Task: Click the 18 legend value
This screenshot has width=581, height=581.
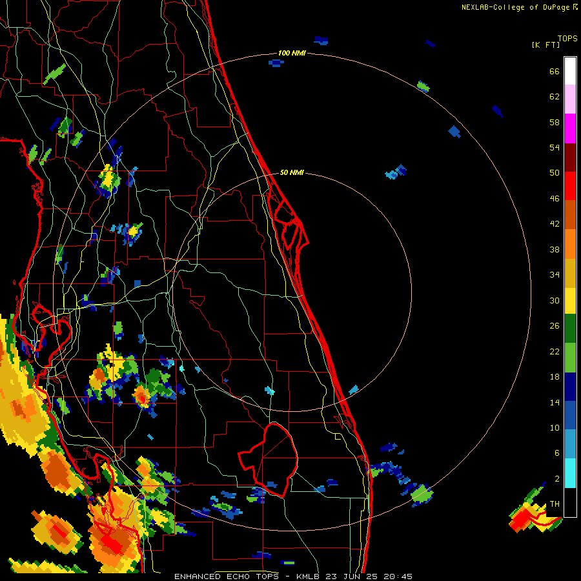Action: click(555, 377)
